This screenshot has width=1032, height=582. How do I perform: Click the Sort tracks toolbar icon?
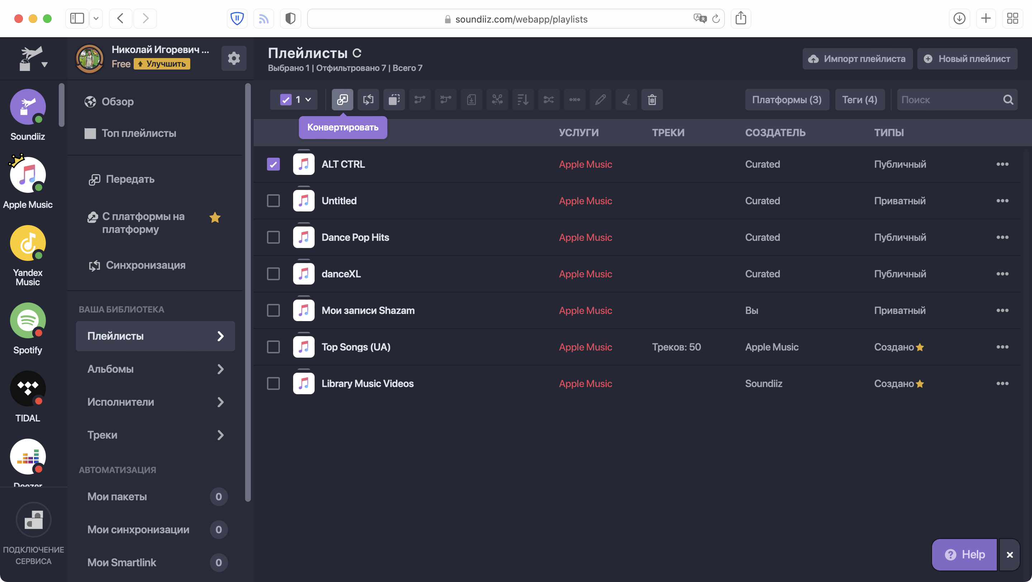[523, 99]
